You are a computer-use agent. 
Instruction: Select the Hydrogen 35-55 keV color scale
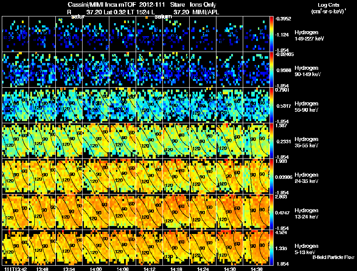(271, 141)
